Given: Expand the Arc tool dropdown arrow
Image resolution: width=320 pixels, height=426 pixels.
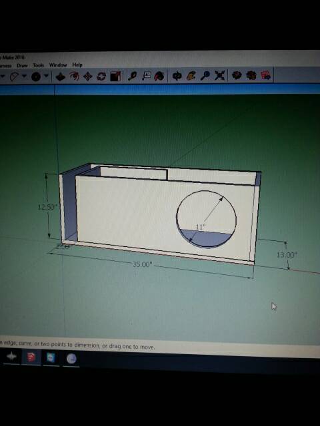Looking at the screenshot, I should [x=24, y=76].
